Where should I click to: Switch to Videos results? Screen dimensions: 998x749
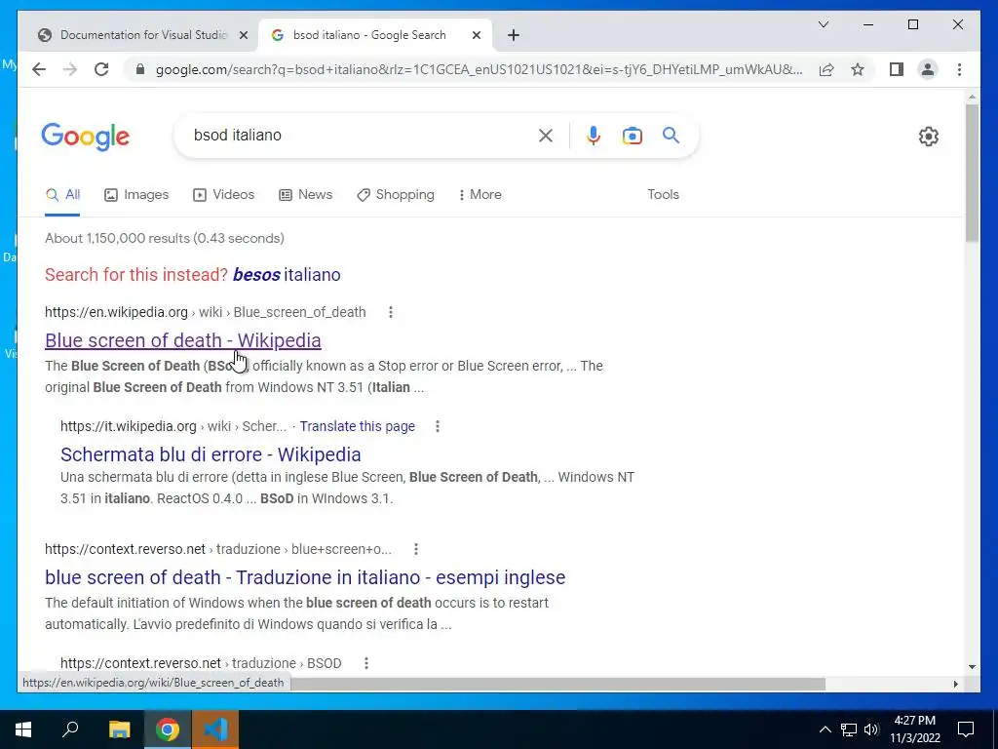(223, 195)
